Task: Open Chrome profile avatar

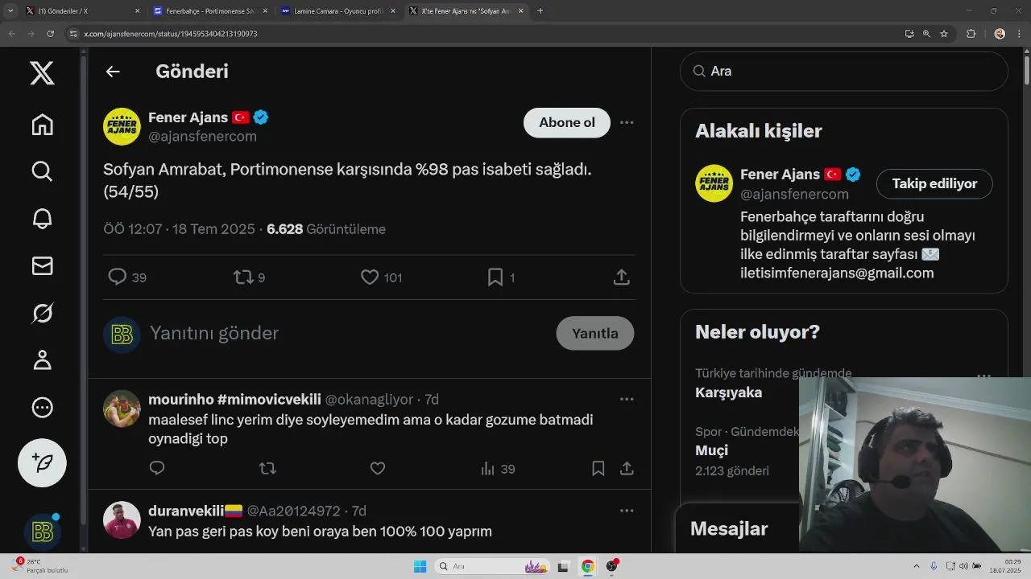Action: (x=1000, y=34)
